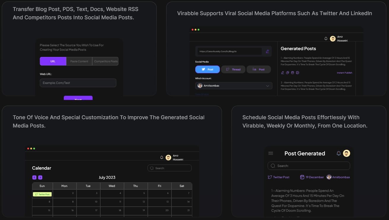Click the Wed column header
Image resolution: width=389 pixels, height=220 pixels.
(x=112, y=186)
